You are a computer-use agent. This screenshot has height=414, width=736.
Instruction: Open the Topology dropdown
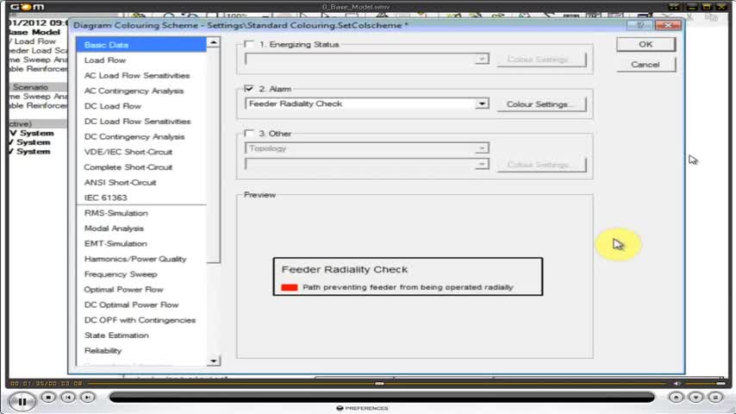point(482,148)
